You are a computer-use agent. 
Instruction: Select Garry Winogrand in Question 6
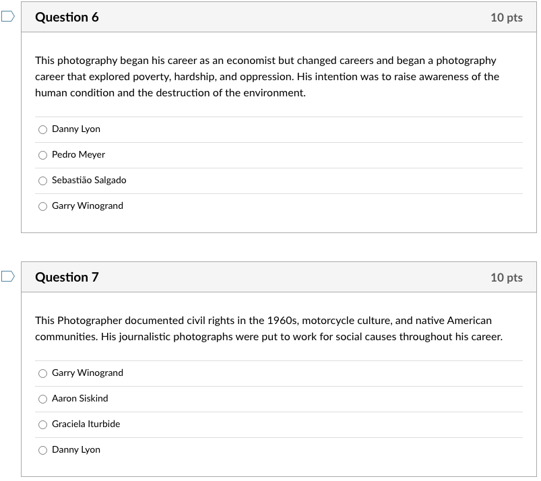click(42, 206)
